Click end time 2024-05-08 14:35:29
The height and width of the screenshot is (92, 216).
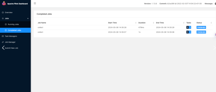(x=165, y=27)
